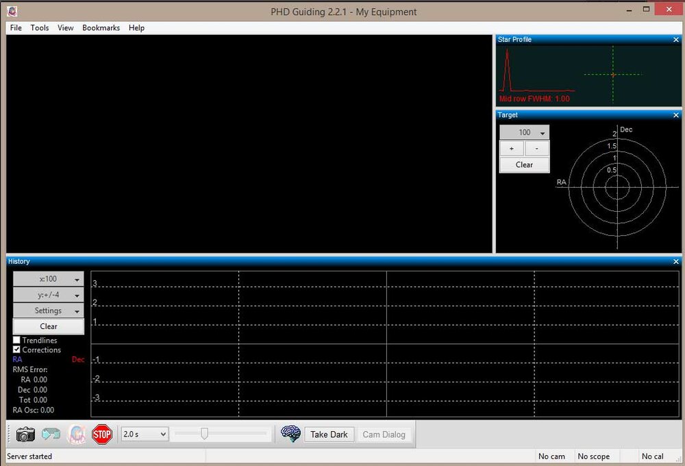Clear the History graph
685x466 pixels.
[49, 327]
